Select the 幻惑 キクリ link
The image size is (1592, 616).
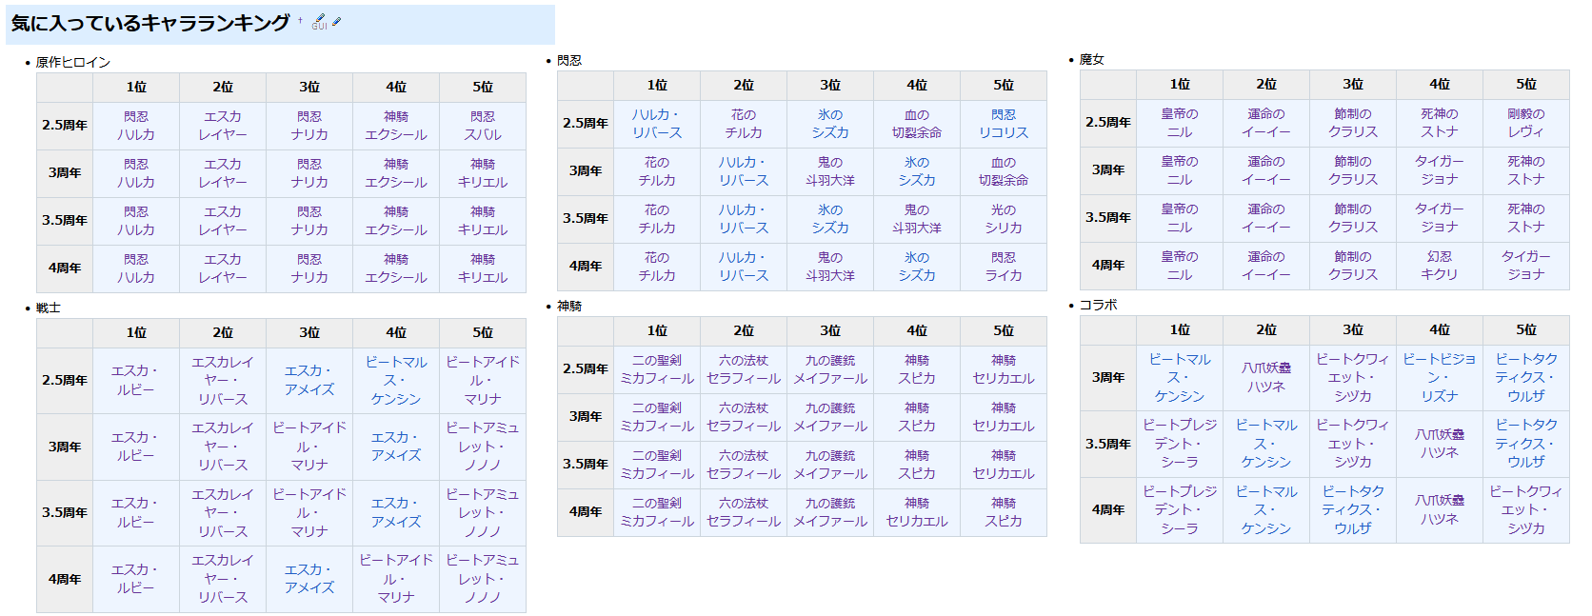1439,266
